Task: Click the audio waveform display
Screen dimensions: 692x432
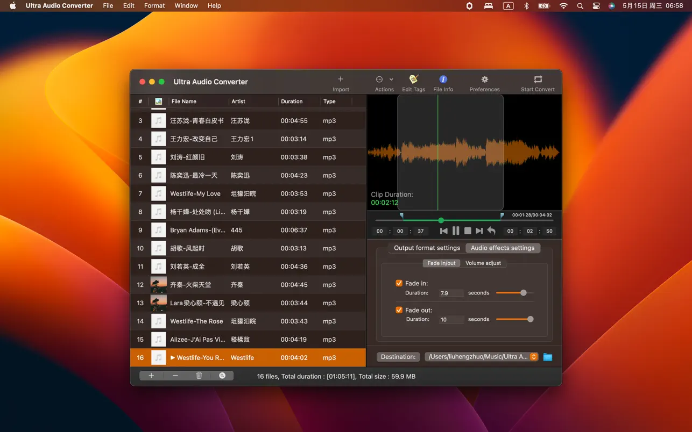Action: (464, 153)
